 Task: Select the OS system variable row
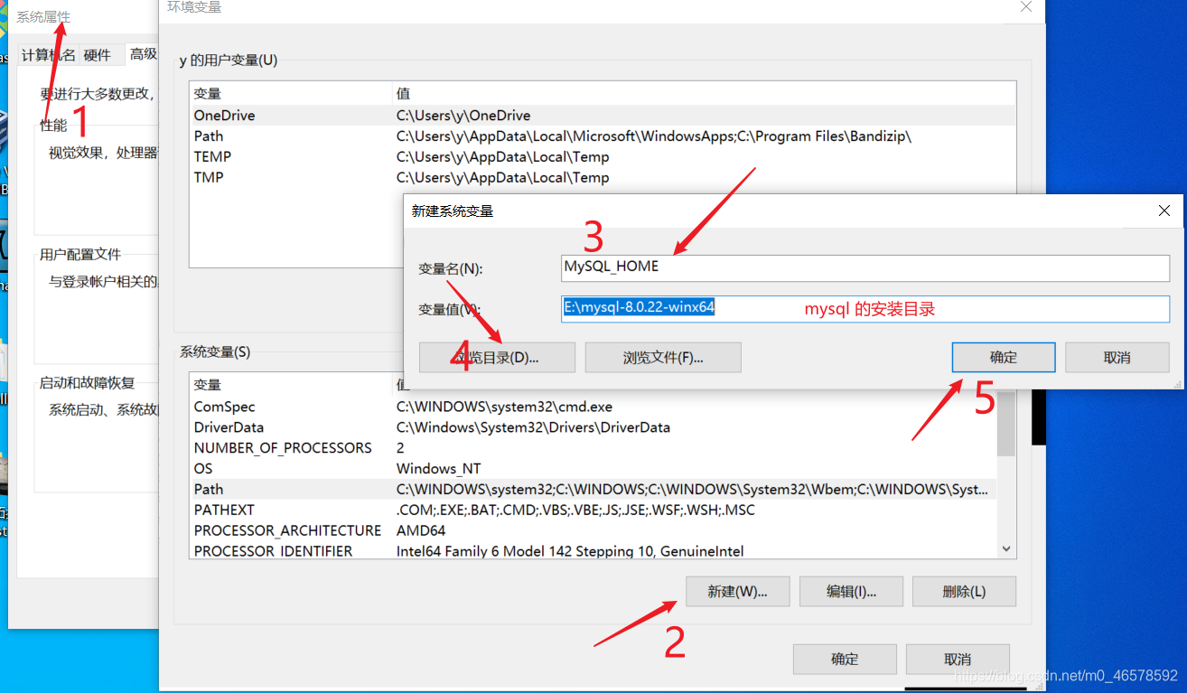click(593, 469)
